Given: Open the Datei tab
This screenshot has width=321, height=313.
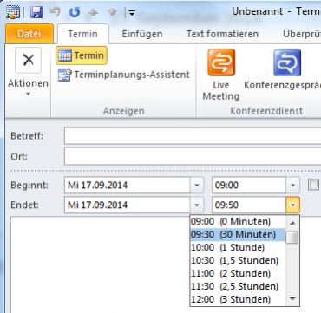Looking at the screenshot, I should pyautogui.click(x=29, y=34).
